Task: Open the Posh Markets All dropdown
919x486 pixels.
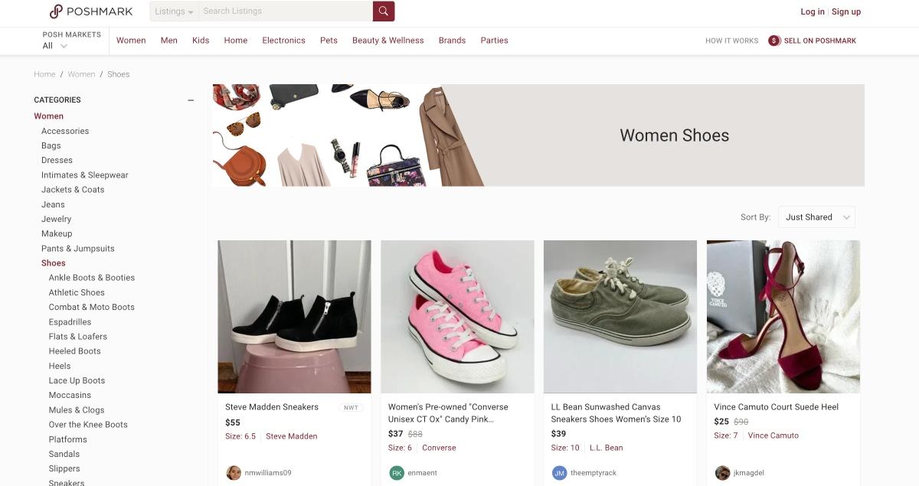Action: pyautogui.click(x=54, y=45)
